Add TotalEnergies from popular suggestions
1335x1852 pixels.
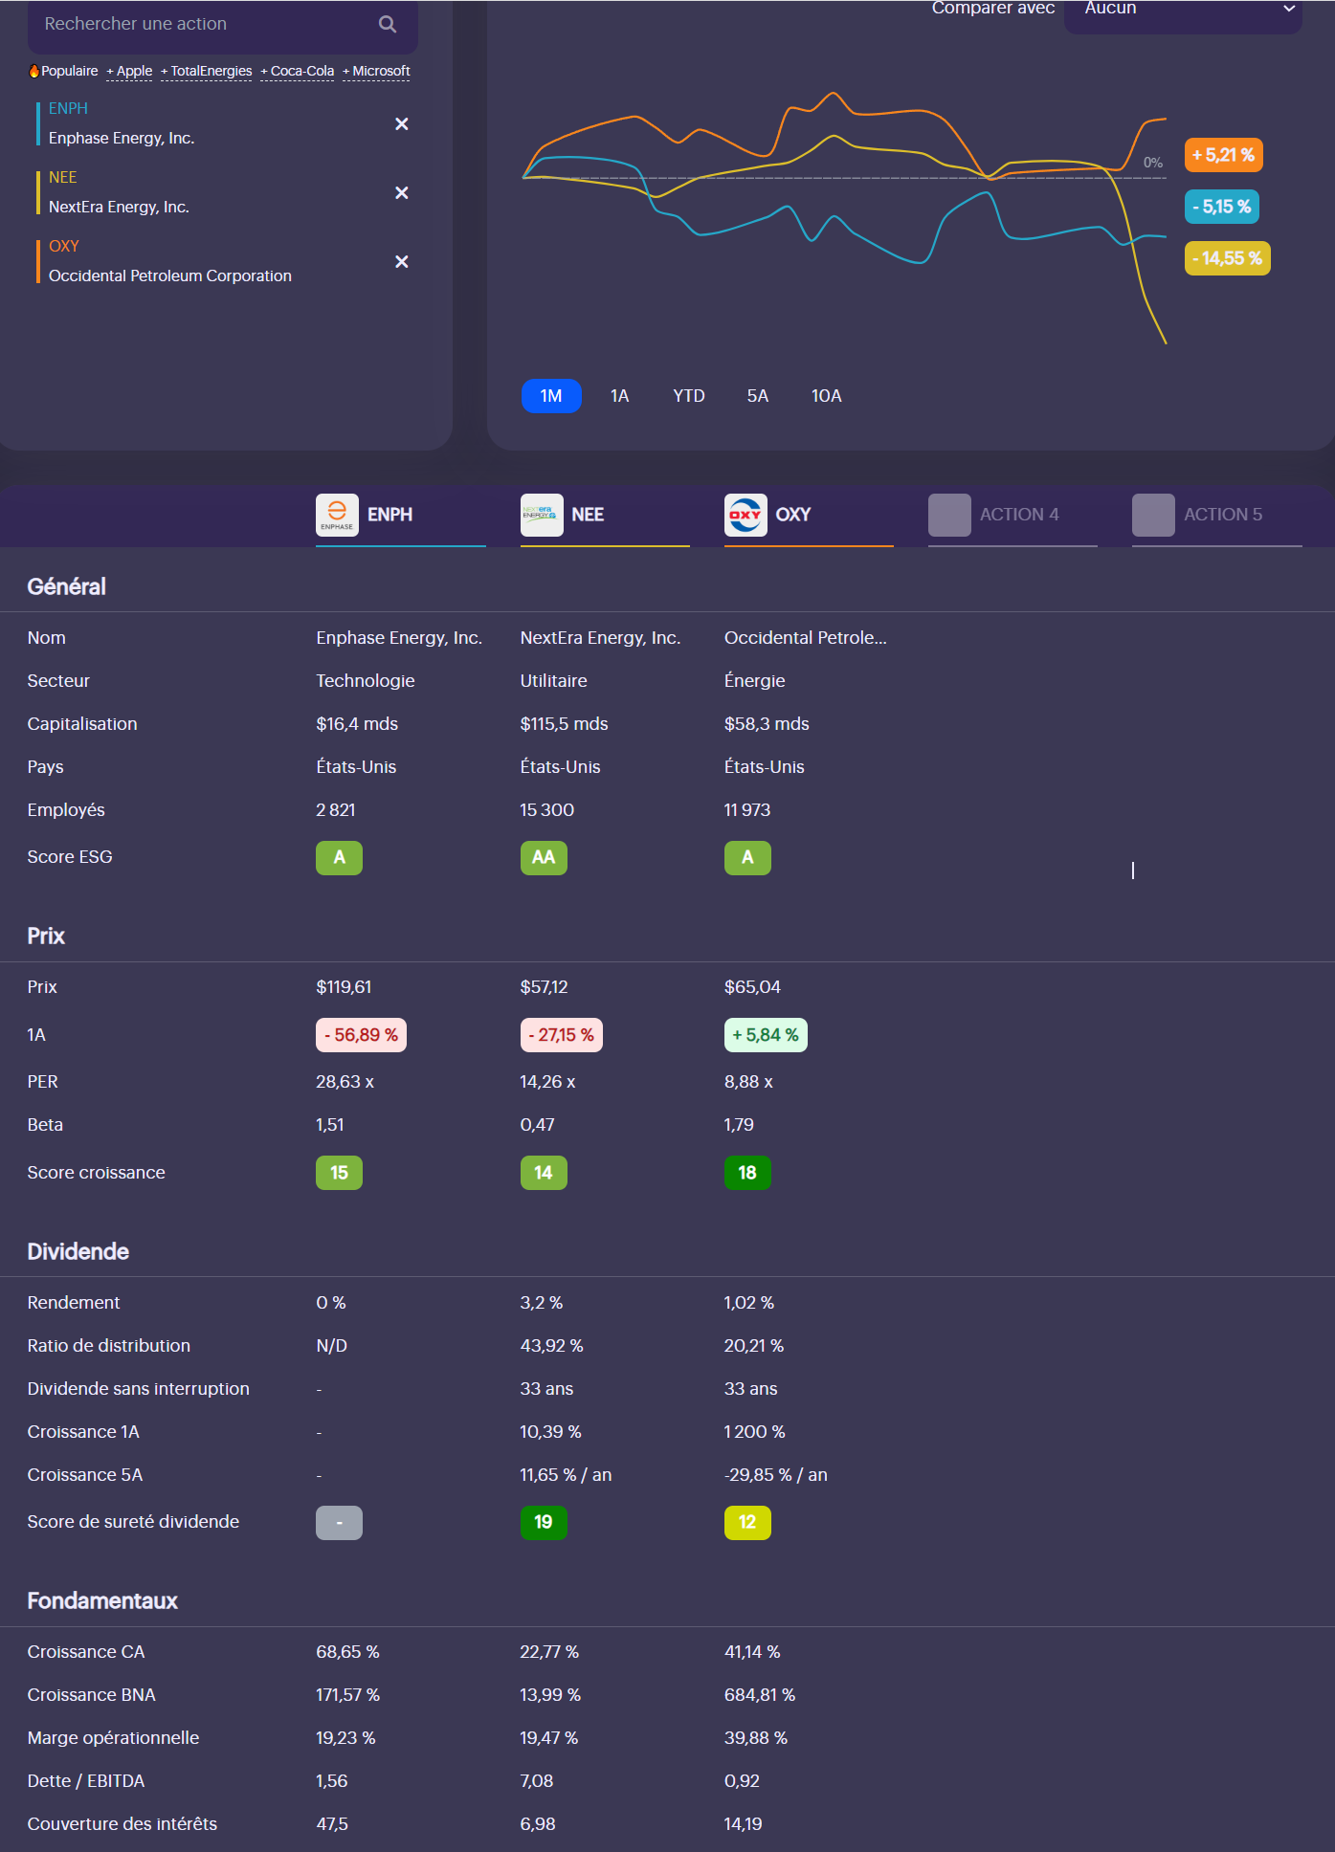tap(207, 71)
